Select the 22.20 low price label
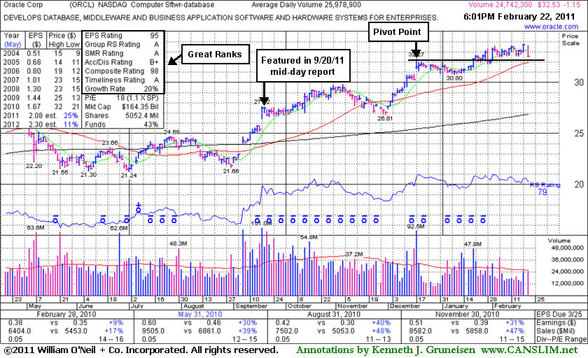This screenshot has width=588, height=358. pyautogui.click(x=34, y=166)
